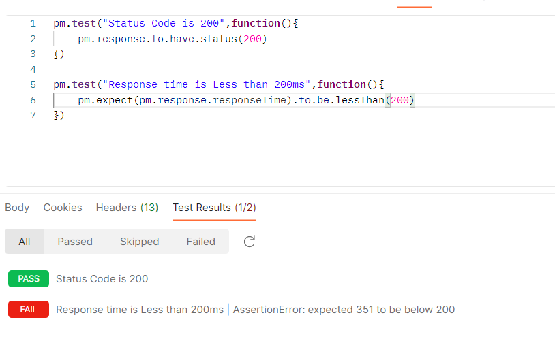Select the Test Results (1/2) tab
This screenshot has width=555, height=343.
click(x=214, y=208)
